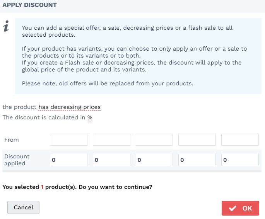Focus the first From quantity field
This screenshot has width=265, height=219.
point(68,139)
